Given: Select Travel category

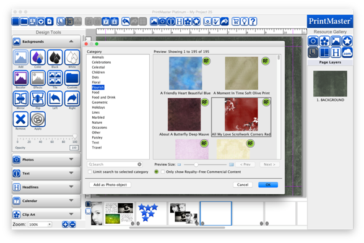Looking at the screenshot, I should click(x=97, y=147).
